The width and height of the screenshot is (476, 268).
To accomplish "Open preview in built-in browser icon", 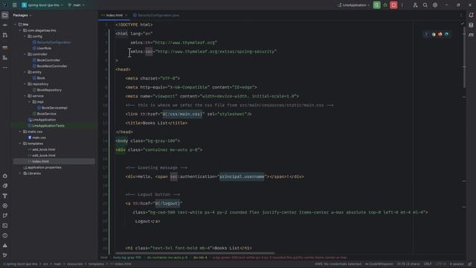I will [x=427, y=34].
